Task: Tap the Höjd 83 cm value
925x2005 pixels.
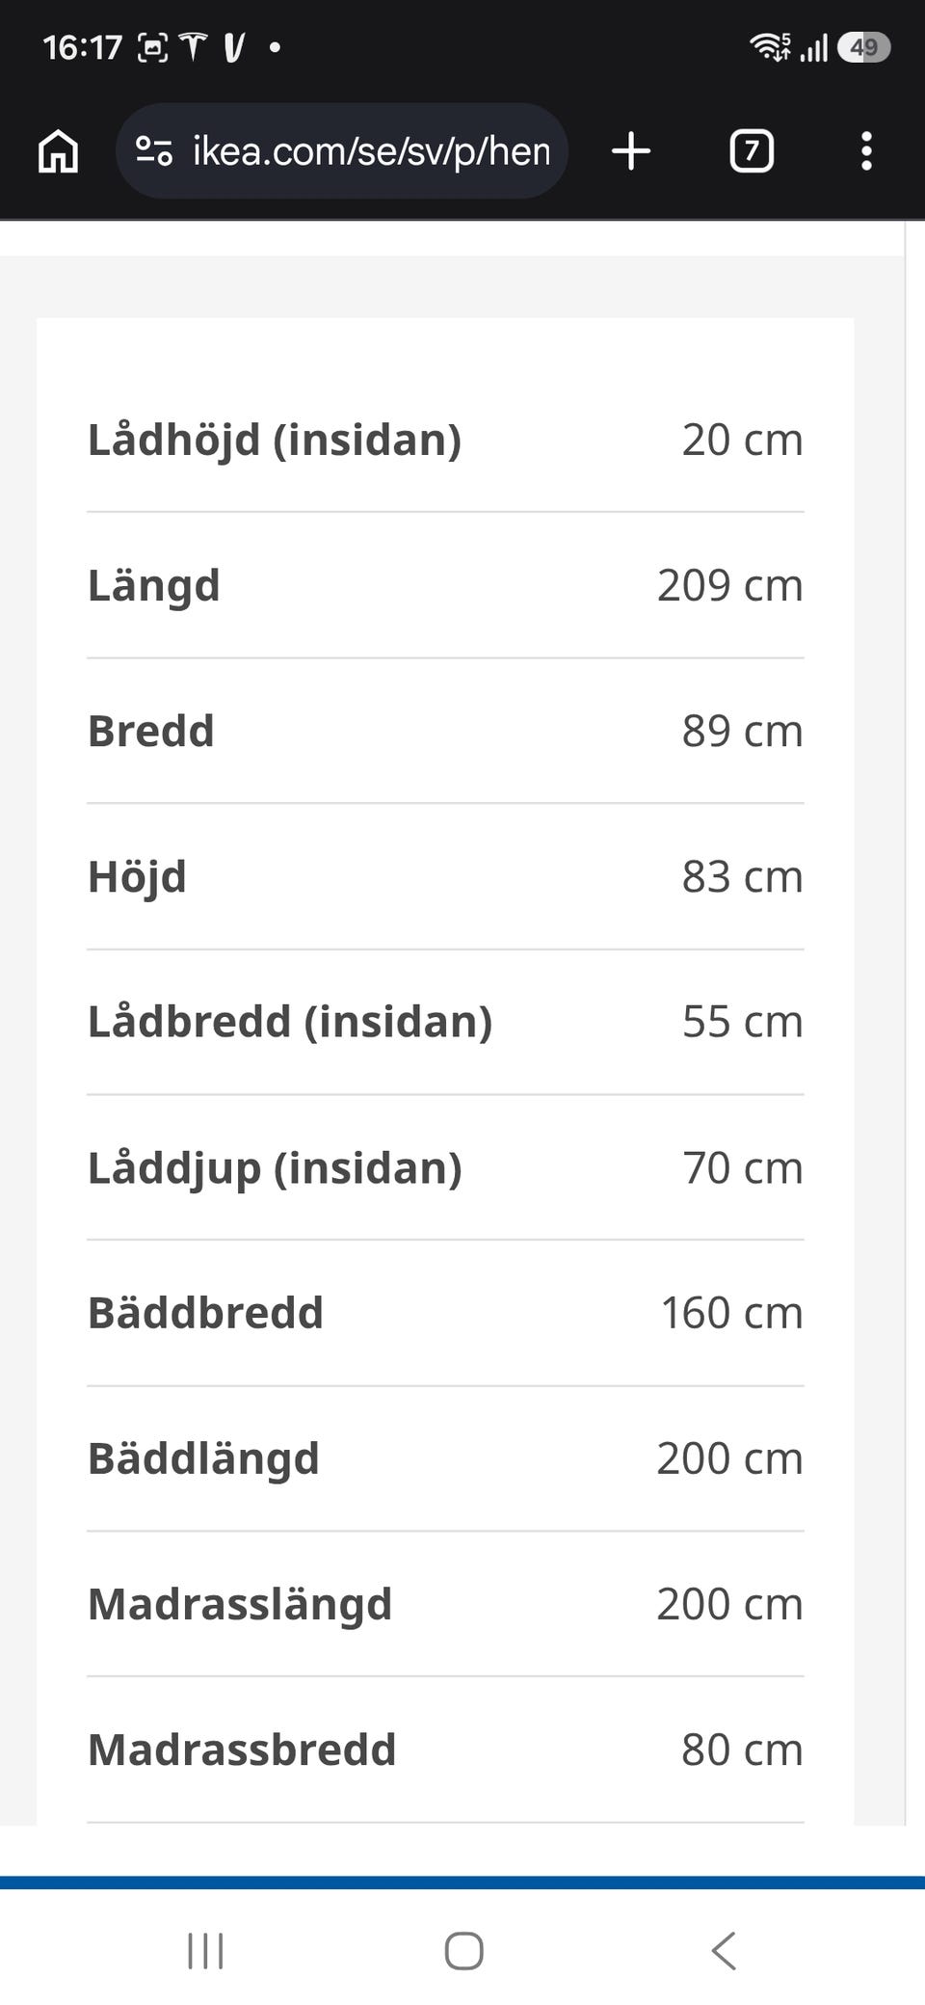Action: click(x=742, y=876)
